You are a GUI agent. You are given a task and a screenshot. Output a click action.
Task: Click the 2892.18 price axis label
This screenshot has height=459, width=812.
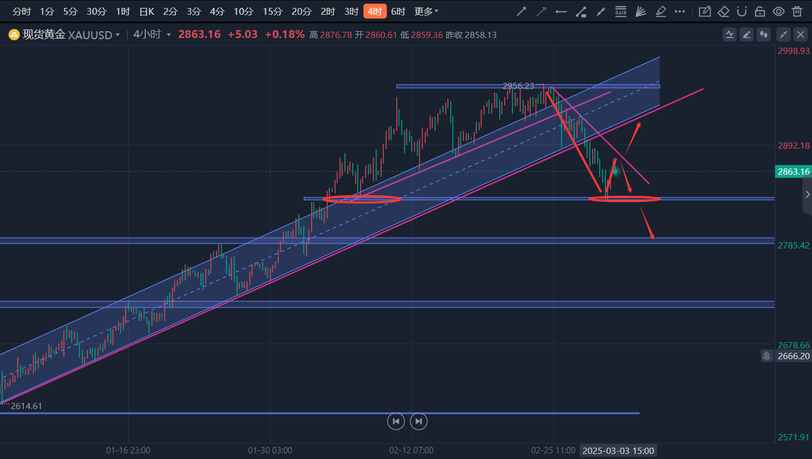click(x=793, y=145)
